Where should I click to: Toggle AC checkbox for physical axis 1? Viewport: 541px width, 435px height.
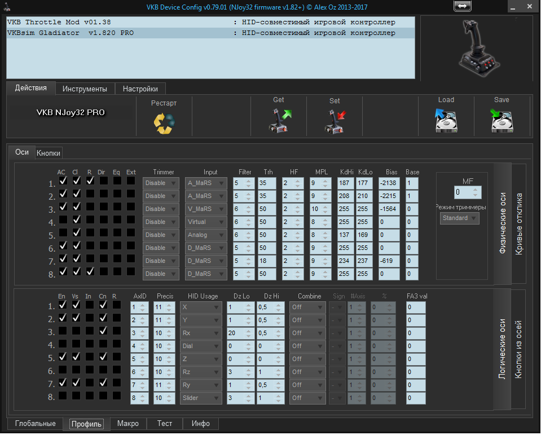63,181
